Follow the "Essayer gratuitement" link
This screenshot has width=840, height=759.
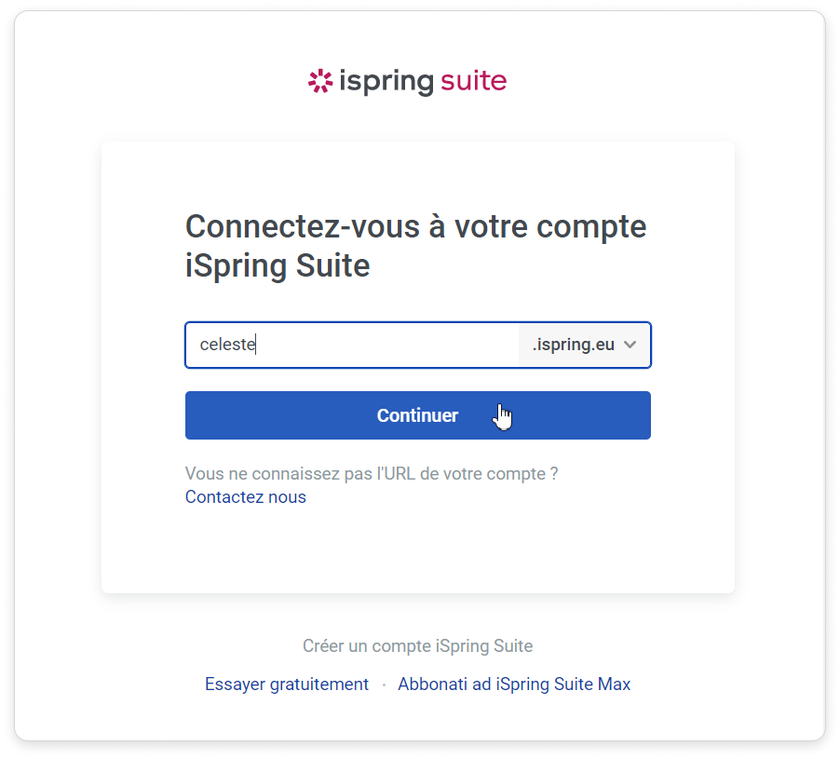tap(287, 684)
